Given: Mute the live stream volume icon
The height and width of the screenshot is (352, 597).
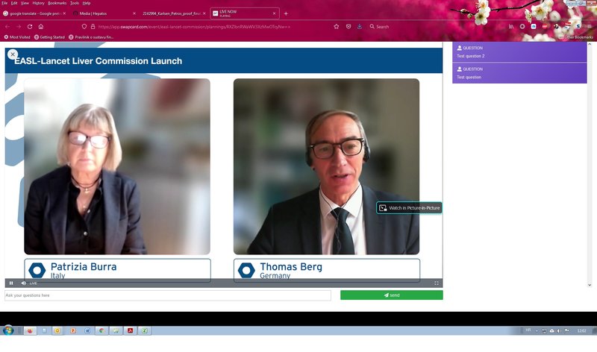Looking at the screenshot, I should (24, 283).
